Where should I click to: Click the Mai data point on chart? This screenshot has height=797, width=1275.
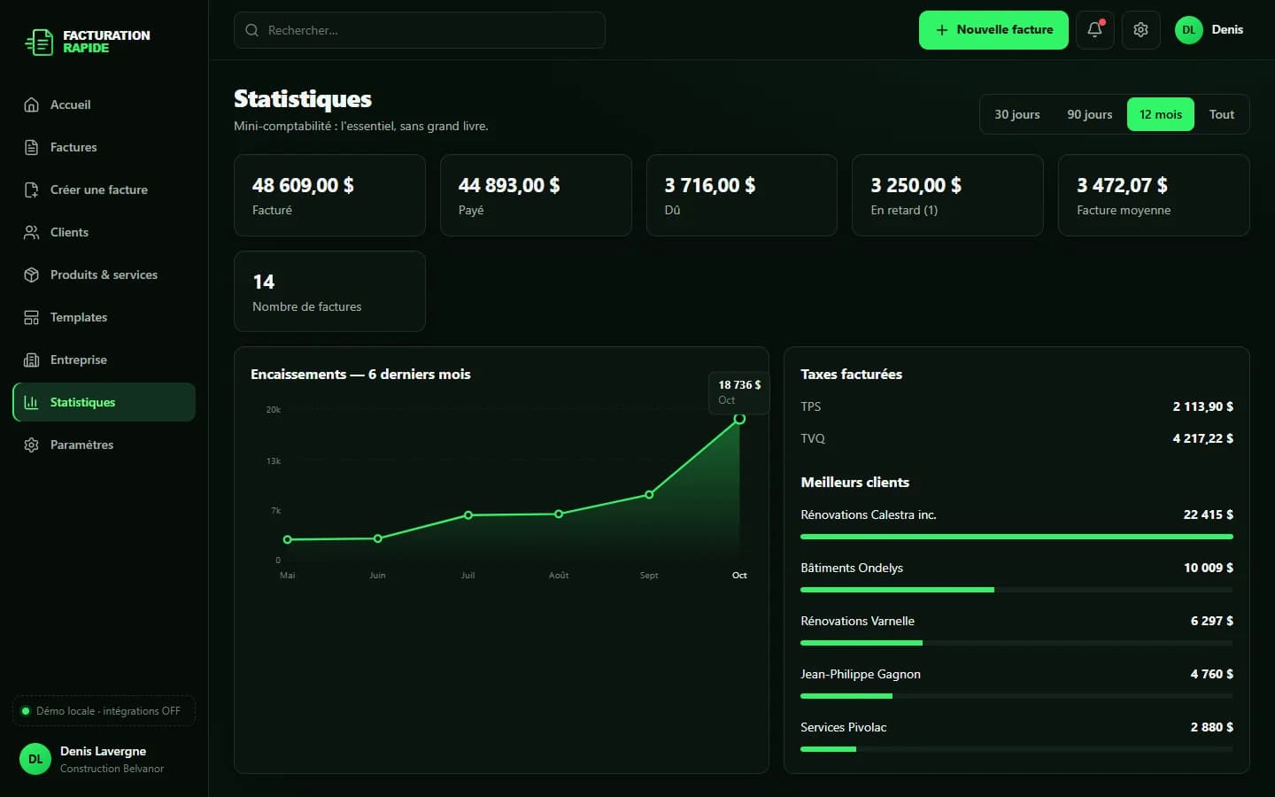(x=288, y=539)
